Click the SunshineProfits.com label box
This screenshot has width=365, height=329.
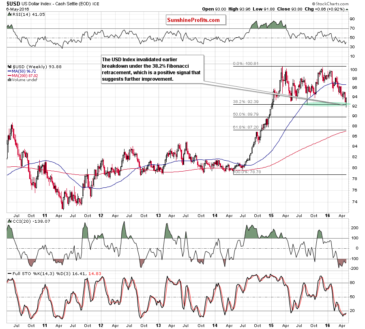pyautogui.click(x=196, y=20)
